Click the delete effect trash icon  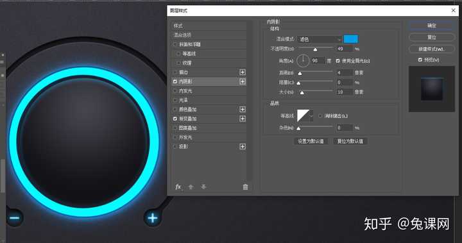click(245, 187)
